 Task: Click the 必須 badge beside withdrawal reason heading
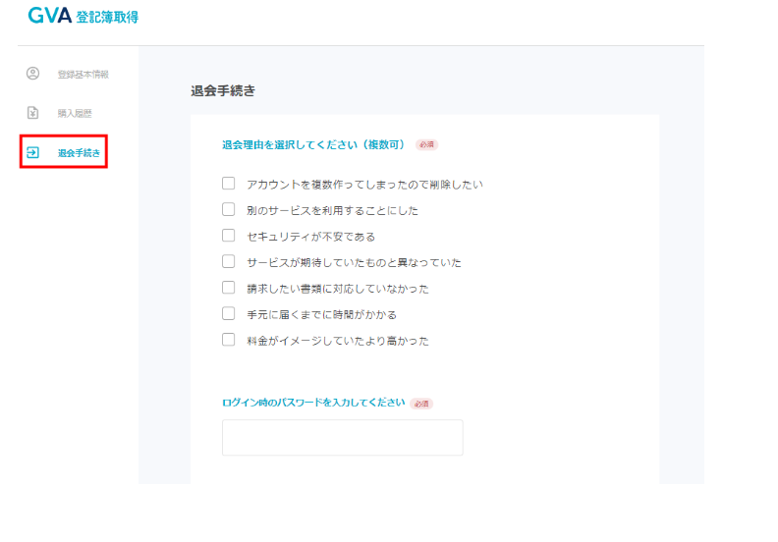pos(426,144)
